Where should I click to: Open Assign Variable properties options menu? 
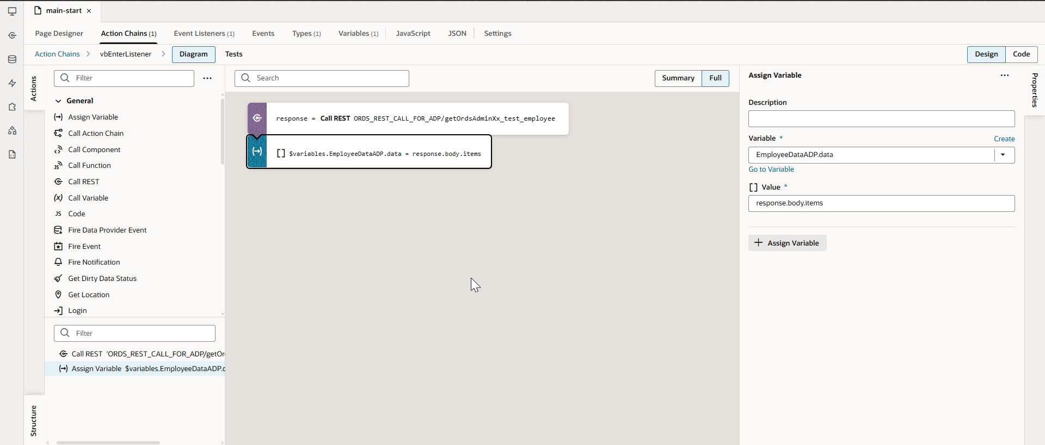pos(1004,76)
